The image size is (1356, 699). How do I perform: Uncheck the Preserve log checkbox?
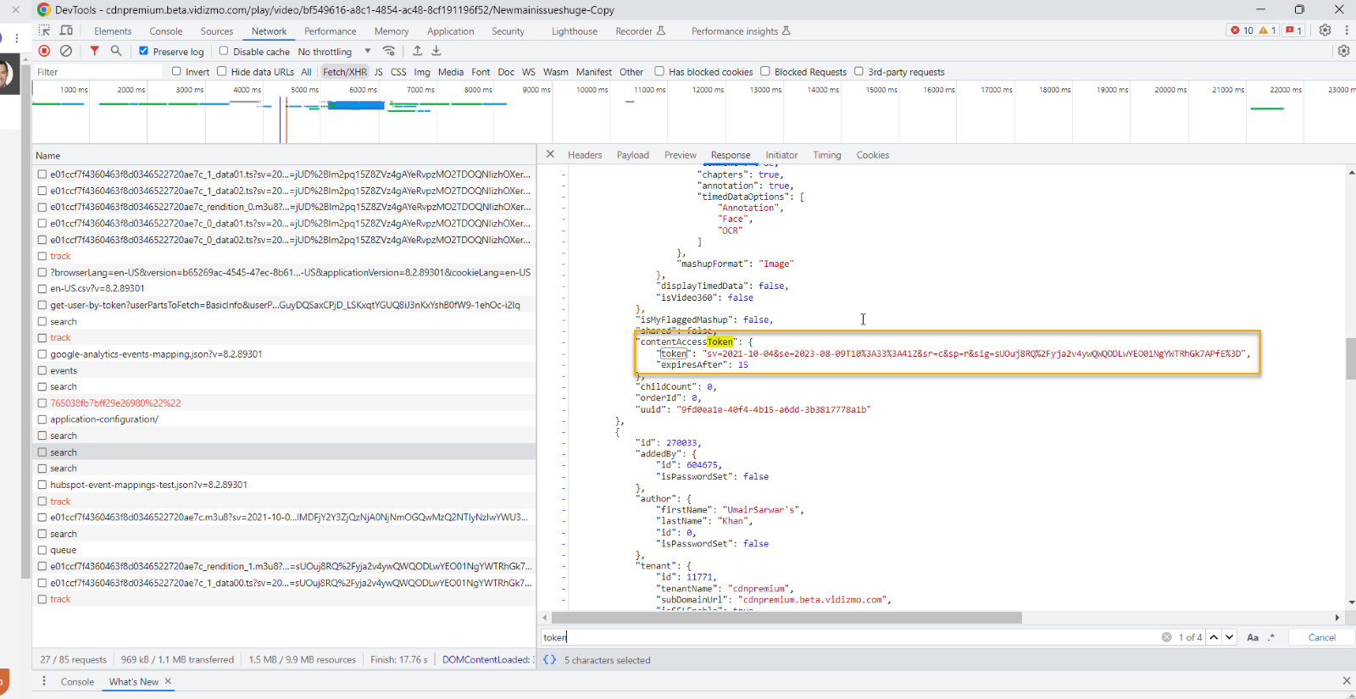point(143,51)
